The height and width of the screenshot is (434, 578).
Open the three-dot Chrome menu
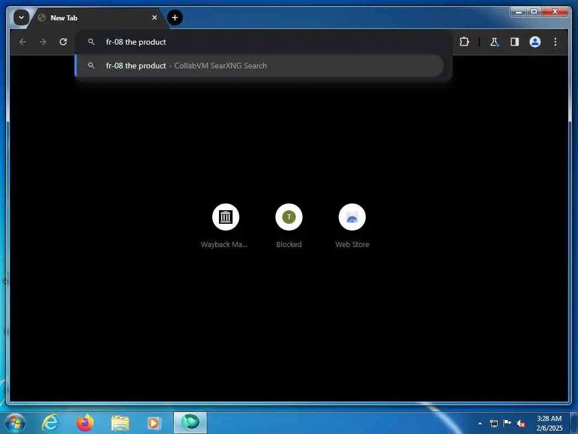point(555,42)
